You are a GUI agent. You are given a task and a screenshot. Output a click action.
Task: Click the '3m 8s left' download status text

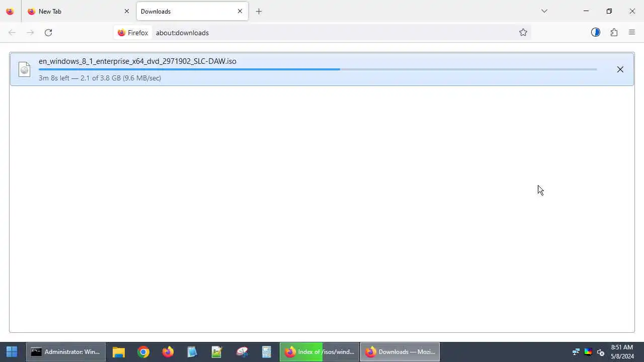(x=100, y=78)
